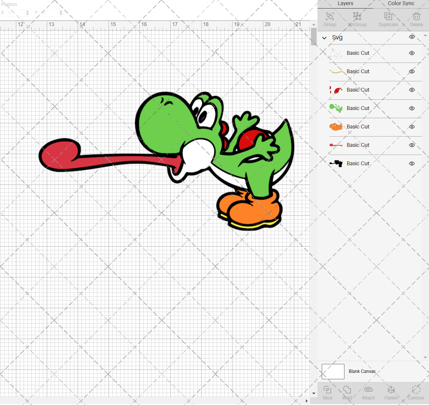Click layers panel scroll up arrow
Viewport: 429px width, 405px height.
[425, 36]
